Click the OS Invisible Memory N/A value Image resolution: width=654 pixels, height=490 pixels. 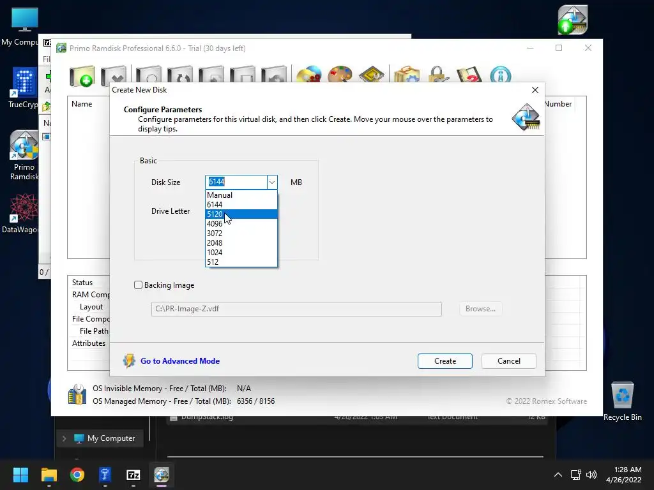pos(244,389)
